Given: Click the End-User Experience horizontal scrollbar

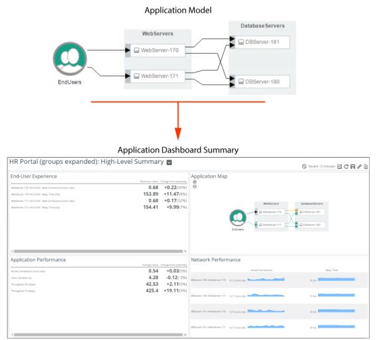Looking at the screenshot, I should coord(98,251).
